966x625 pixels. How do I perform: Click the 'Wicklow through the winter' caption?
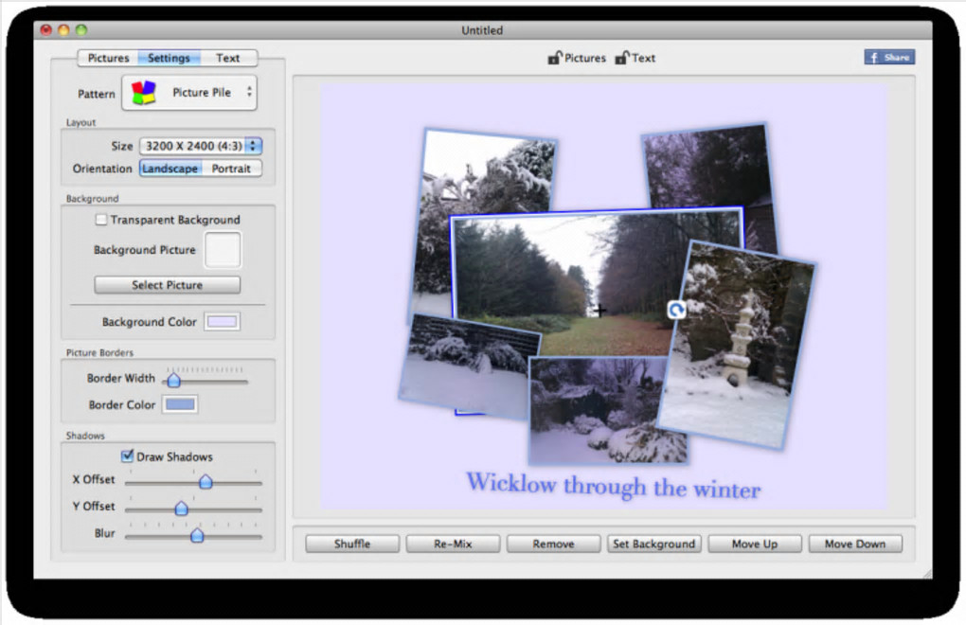[613, 485]
